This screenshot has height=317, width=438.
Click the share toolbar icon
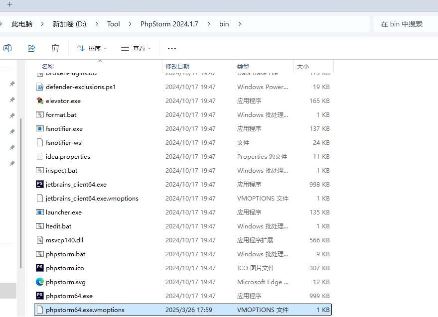[31, 48]
